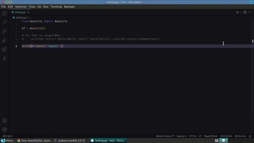This screenshot has height=143, width=254.
Task: Expand the run button dropdown arrow
Action: [241, 12]
